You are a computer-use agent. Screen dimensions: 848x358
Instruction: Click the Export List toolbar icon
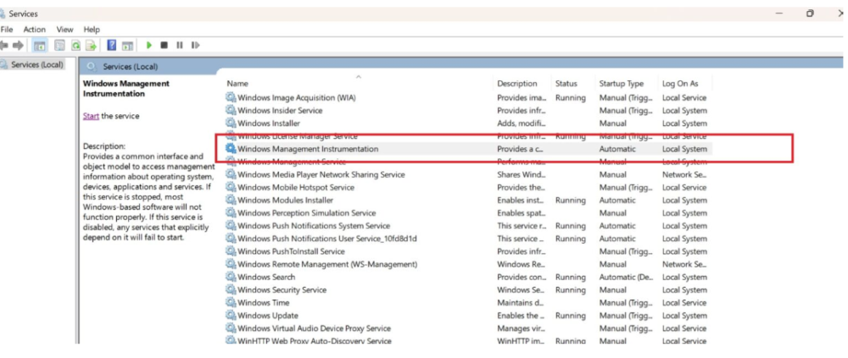coord(91,46)
